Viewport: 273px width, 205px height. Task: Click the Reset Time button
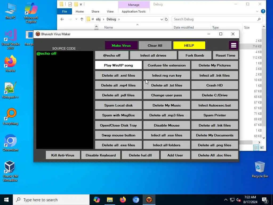click(x=226, y=55)
